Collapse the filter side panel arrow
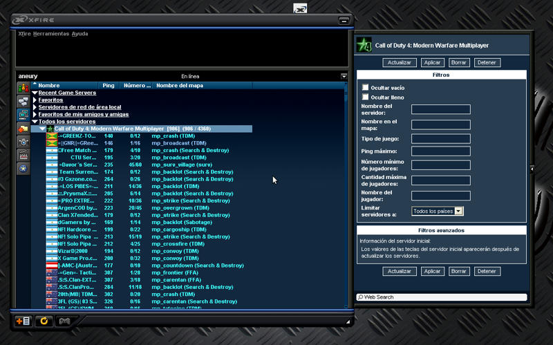The width and height of the screenshot is (553, 345). click(x=532, y=169)
